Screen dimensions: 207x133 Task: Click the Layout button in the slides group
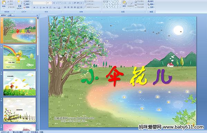[x=27, y=1]
